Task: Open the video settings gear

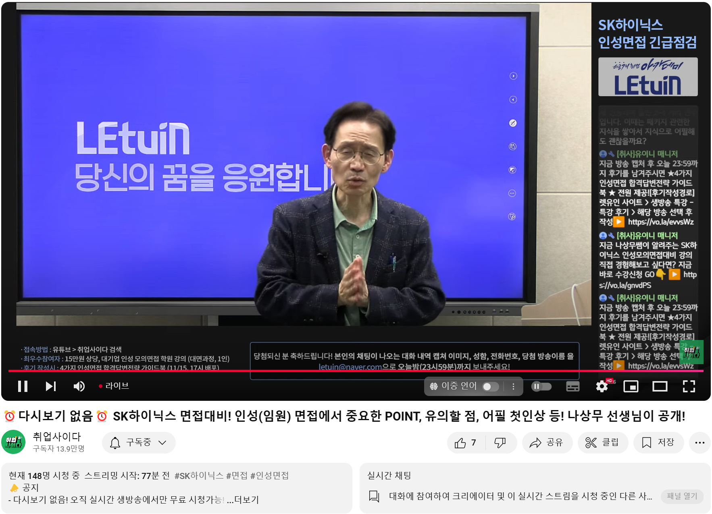Action: point(602,386)
